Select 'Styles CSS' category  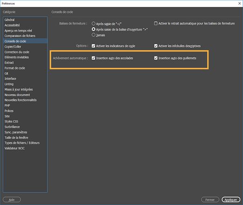tap(25, 121)
